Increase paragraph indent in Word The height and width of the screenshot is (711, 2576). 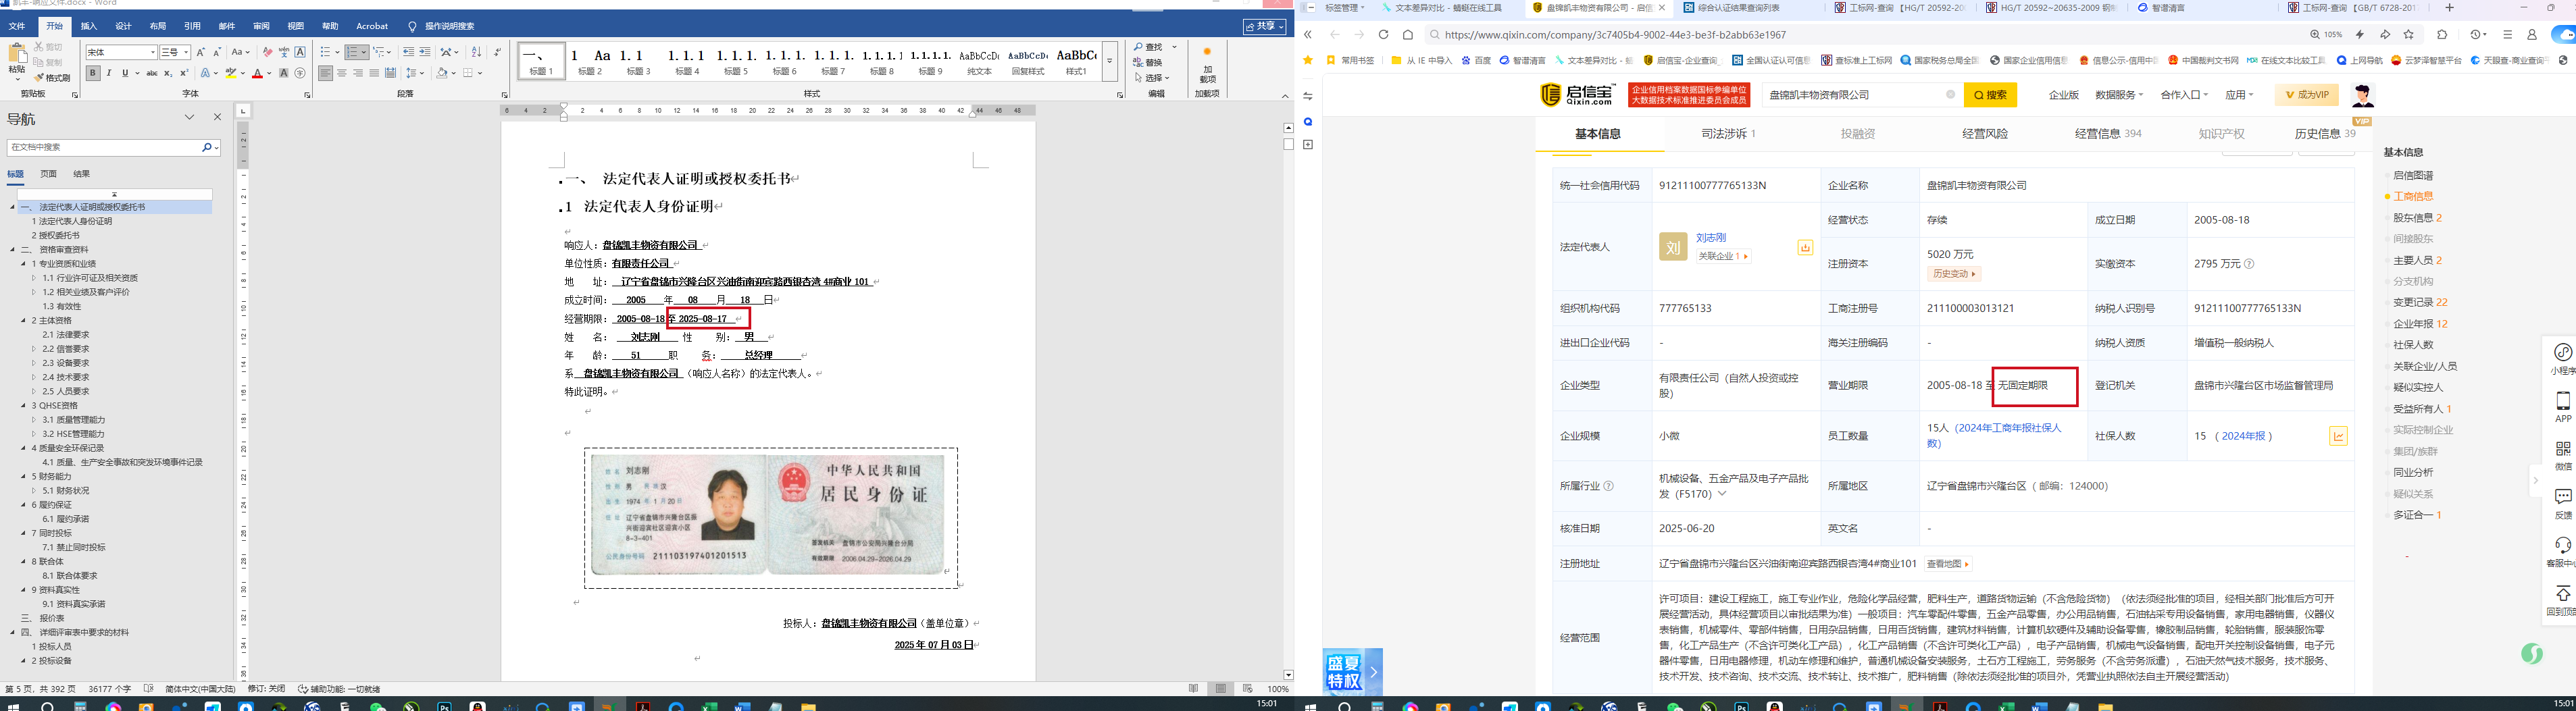[425, 52]
